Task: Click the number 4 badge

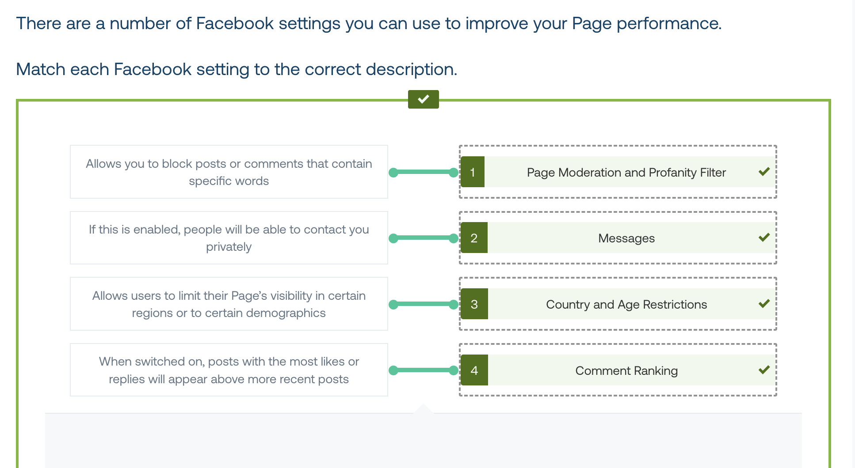Action: 474,370
